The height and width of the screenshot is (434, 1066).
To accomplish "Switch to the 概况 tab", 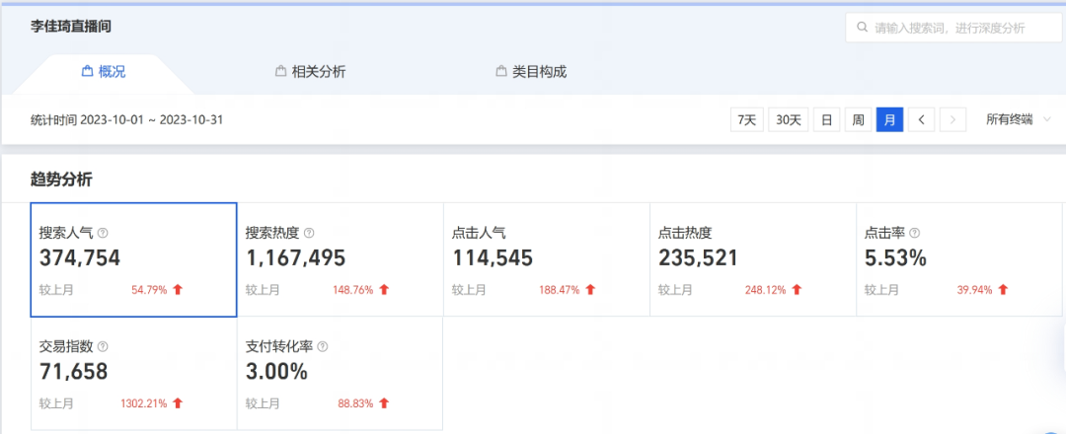I will [x=104, y=72].
